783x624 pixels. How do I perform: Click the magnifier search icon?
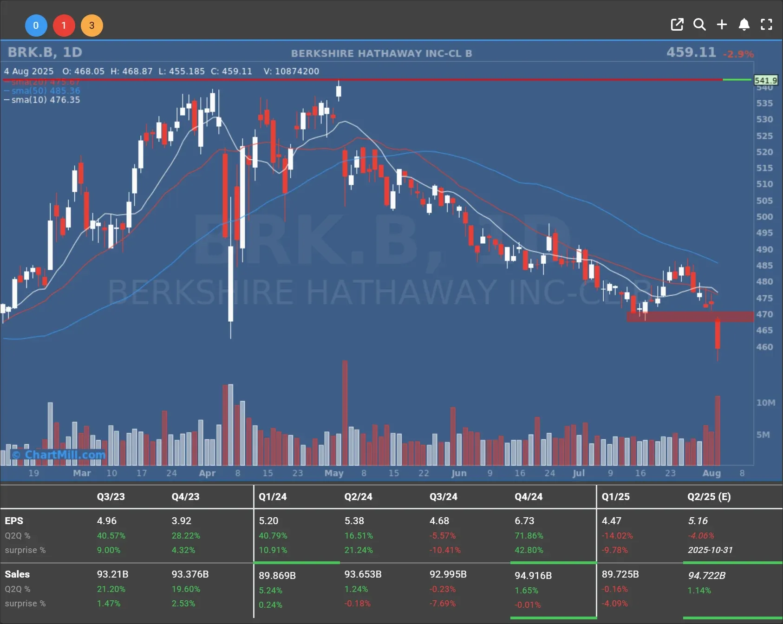click(699, 25)
